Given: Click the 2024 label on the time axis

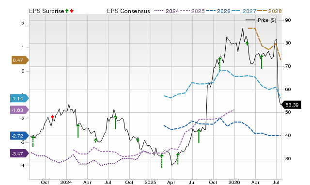Looking at the screenshot, I should click(66, 182).
